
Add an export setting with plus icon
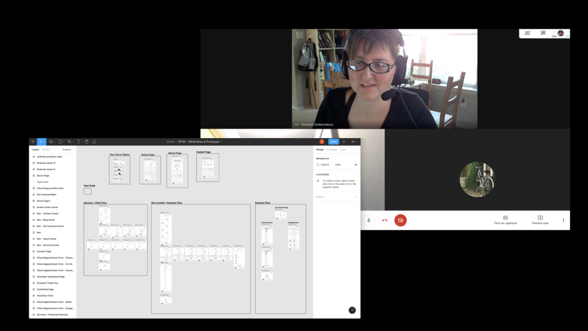pyautogui.click(x=356, y=197)
